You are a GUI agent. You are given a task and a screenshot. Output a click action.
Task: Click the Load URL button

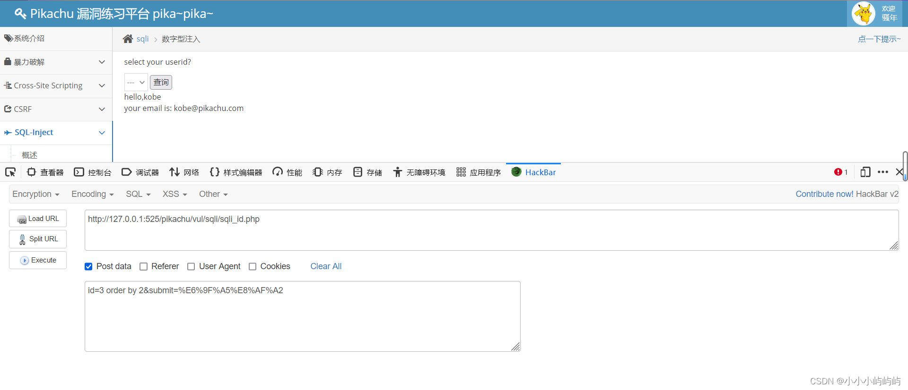(x=38, y=219)
